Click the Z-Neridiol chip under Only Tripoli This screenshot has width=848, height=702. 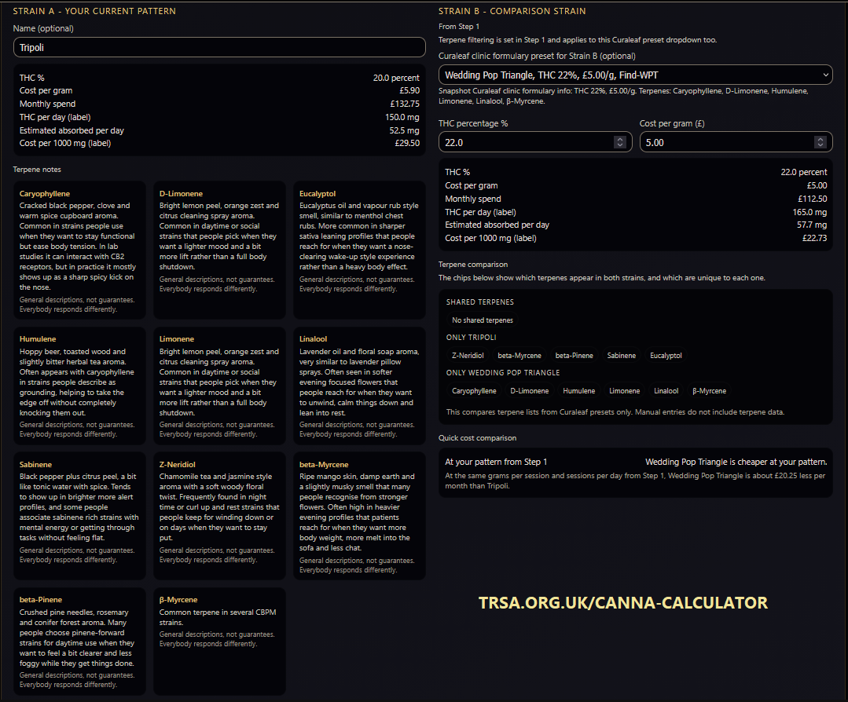click(x=468, y=356)
